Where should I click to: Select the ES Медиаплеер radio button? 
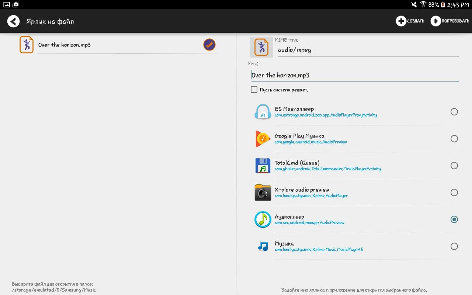tap(454, 112)
